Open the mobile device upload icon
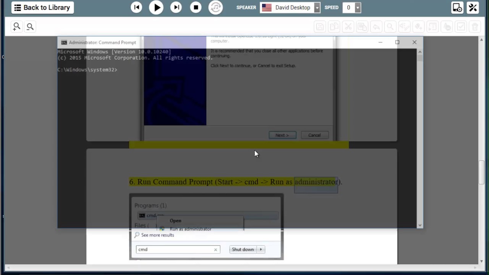This screenshot has height=275, width=489. [x=457, y=8]
